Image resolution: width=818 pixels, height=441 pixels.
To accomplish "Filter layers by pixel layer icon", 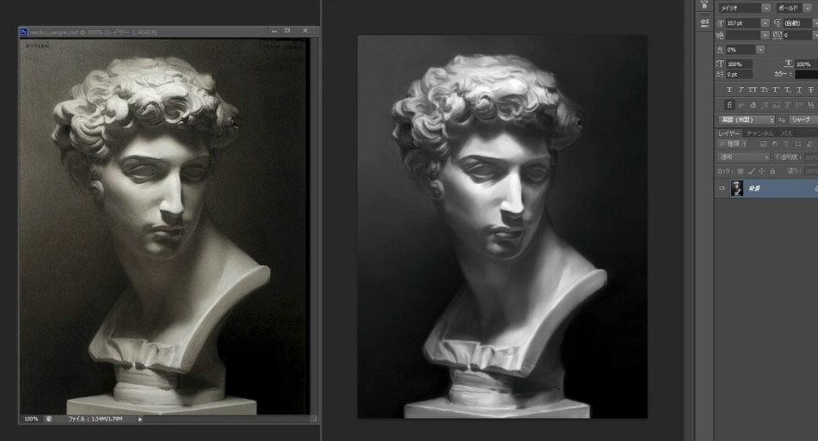I will [763, 144].
